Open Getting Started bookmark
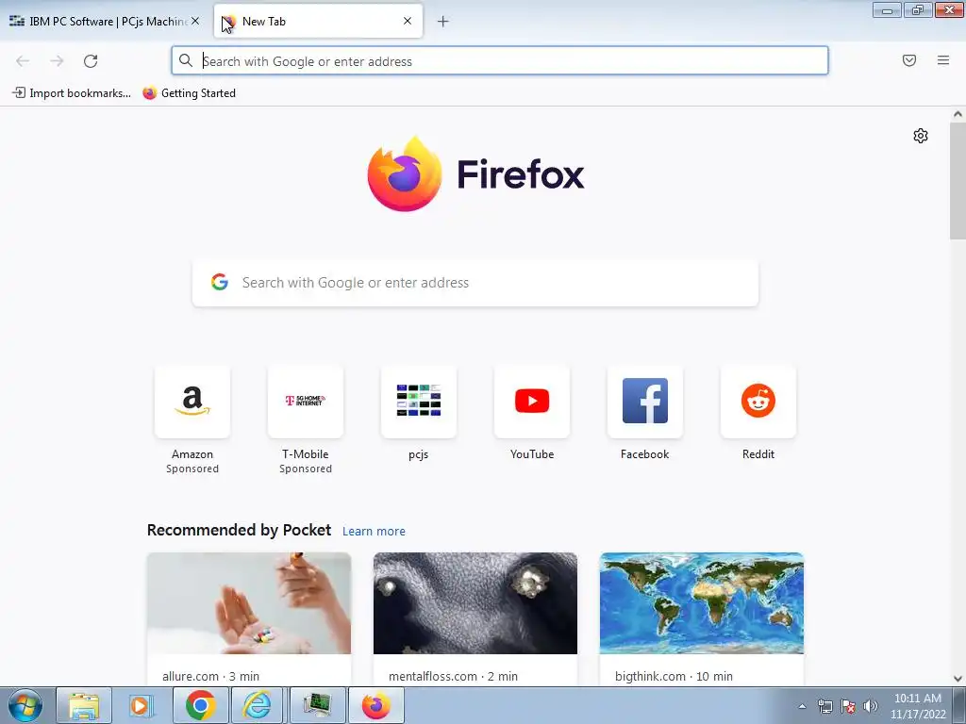This screenshot has height=724, width=966. 189,93
